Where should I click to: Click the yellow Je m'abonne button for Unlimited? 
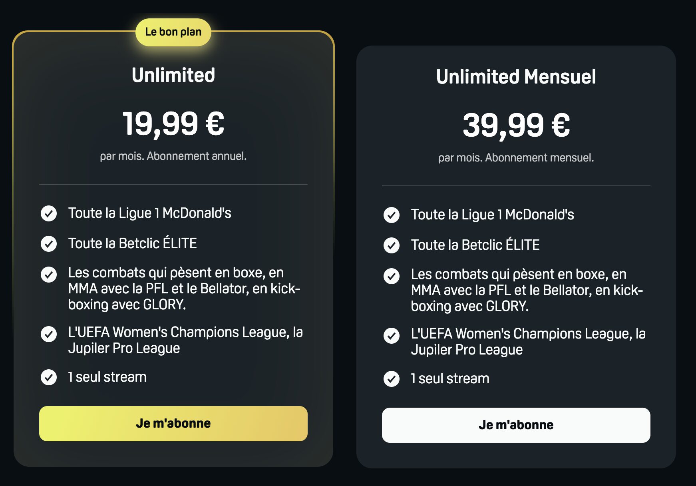173,424
